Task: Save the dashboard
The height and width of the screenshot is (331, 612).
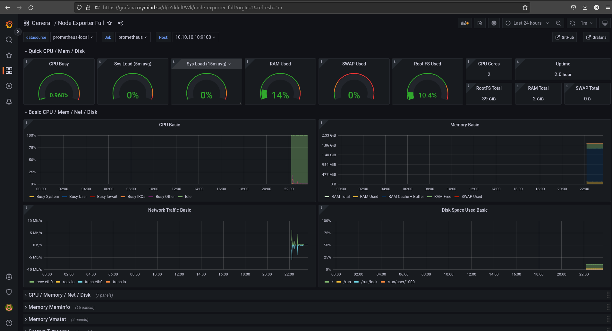Action: (x=480, y=23)
